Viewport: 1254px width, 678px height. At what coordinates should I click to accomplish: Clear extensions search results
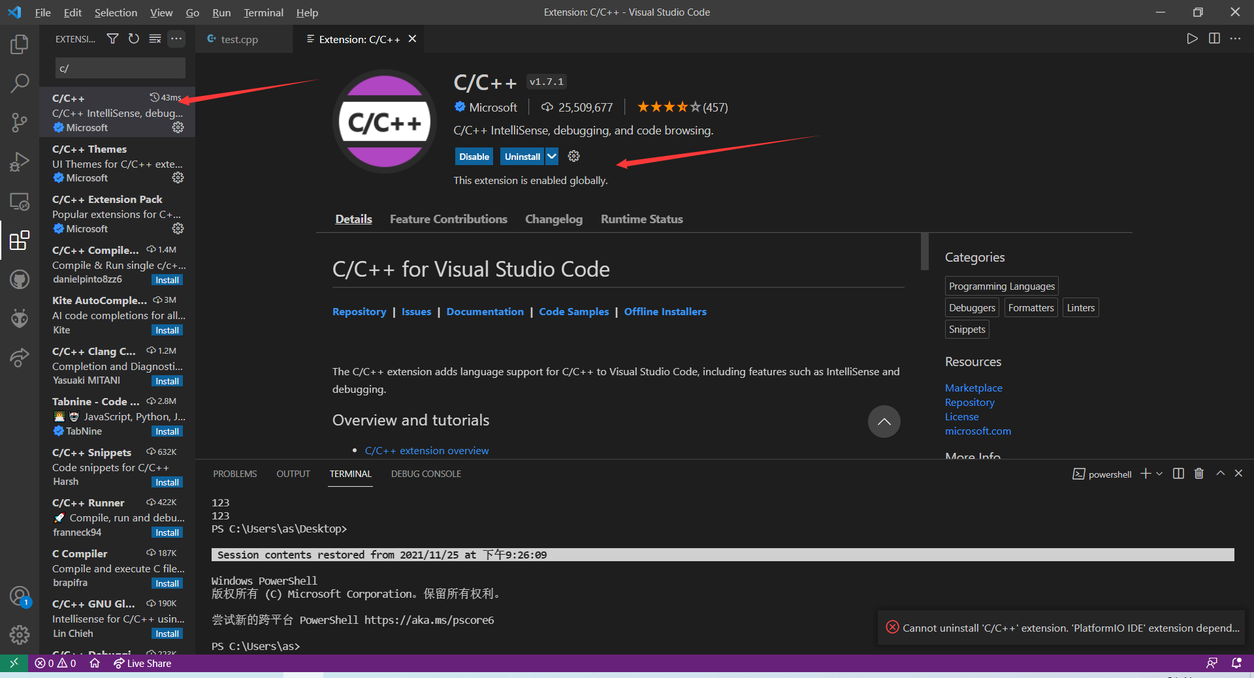[x=155, y=39]
